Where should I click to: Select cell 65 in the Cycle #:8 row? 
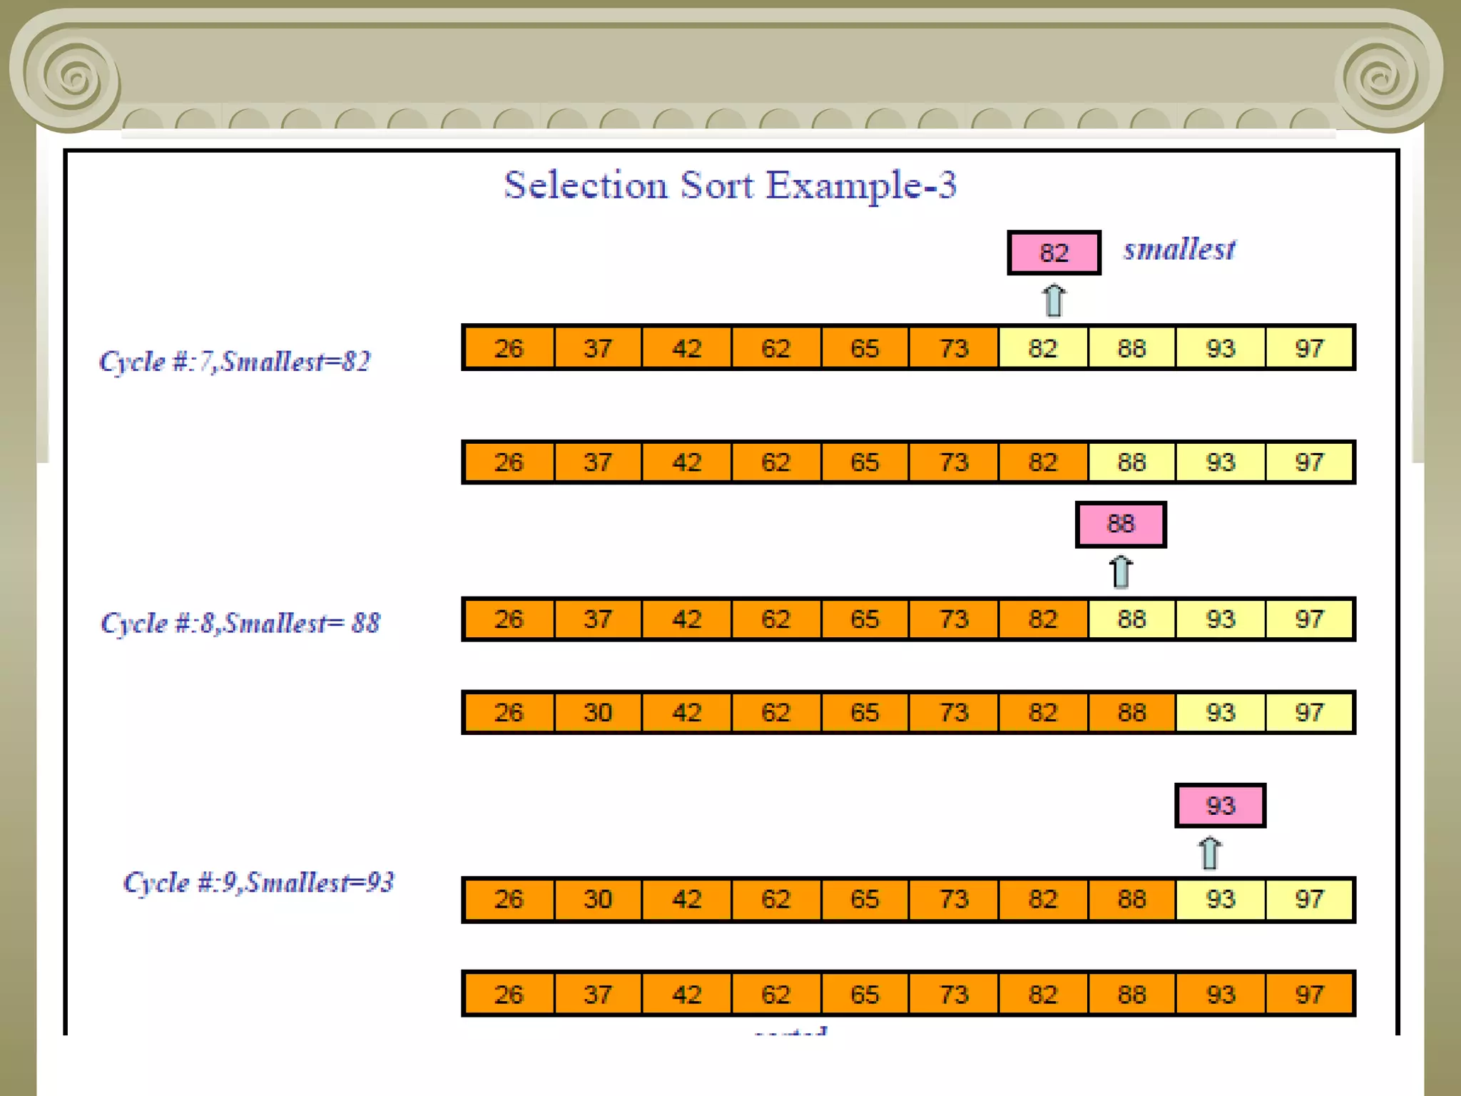(x=865, y=619)
